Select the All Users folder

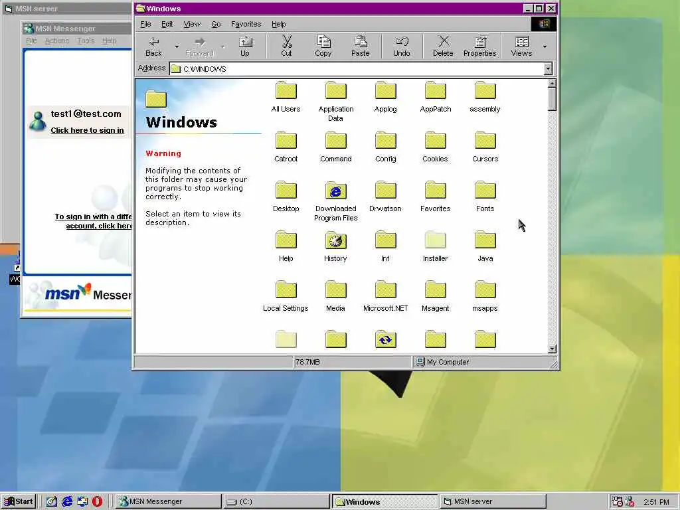[286, 97]
